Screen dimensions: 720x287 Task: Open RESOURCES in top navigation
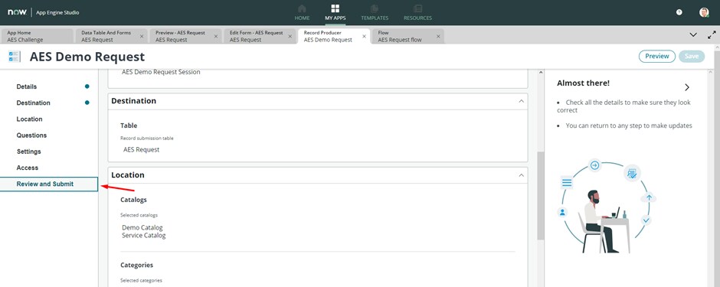tap(417, 13)
